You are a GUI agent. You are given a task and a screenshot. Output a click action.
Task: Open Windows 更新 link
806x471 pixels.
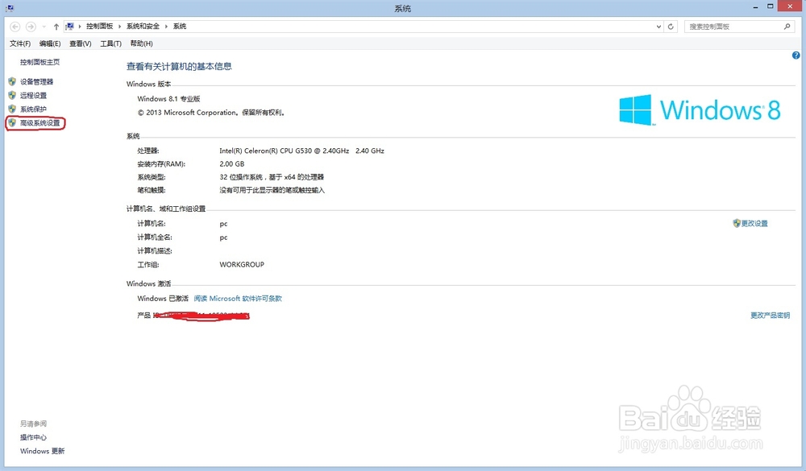(42, 451)
